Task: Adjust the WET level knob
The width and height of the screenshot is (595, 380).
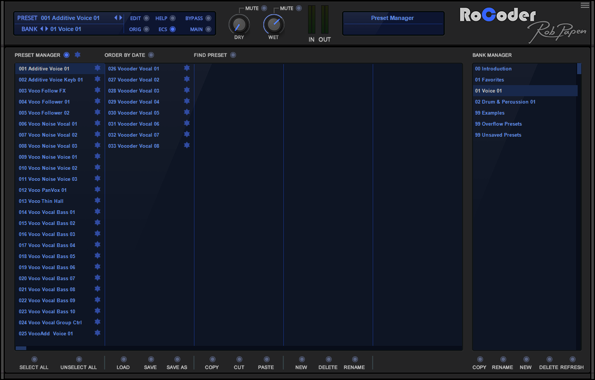Action: (273, 23)
